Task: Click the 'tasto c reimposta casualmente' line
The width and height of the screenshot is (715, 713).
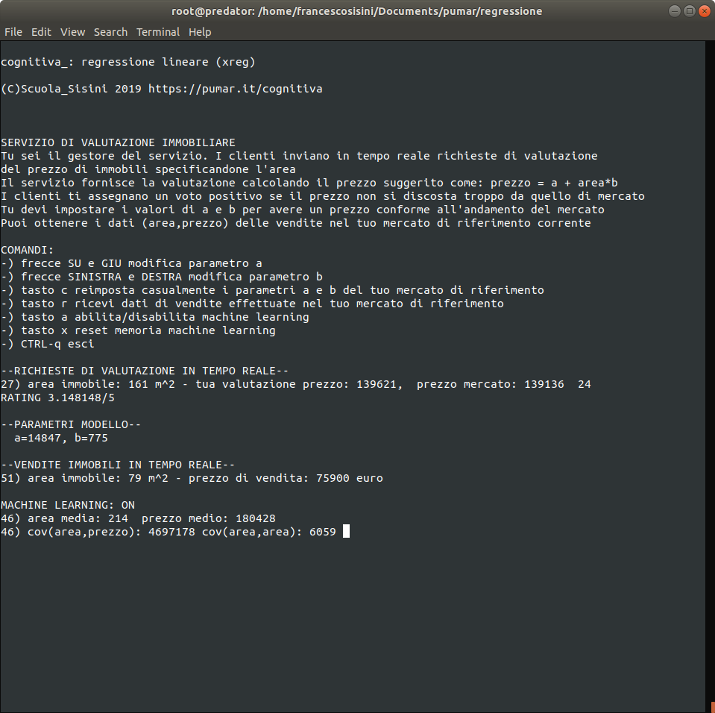Action: (272, 290)
